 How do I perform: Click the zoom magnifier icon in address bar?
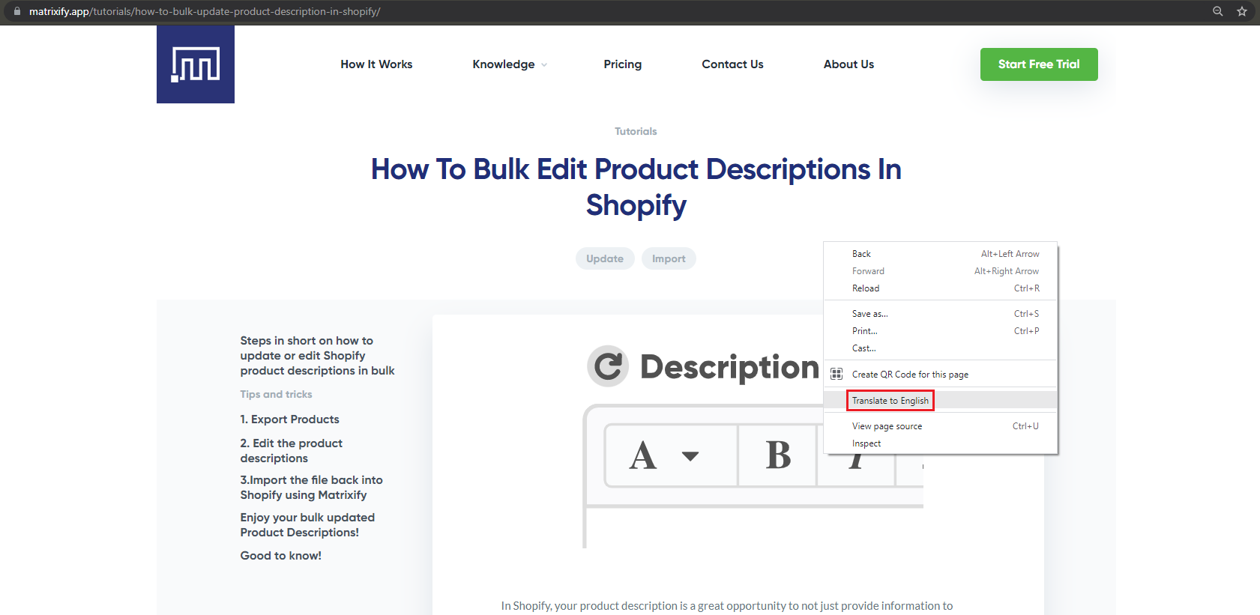click(x=1218, y=11)
